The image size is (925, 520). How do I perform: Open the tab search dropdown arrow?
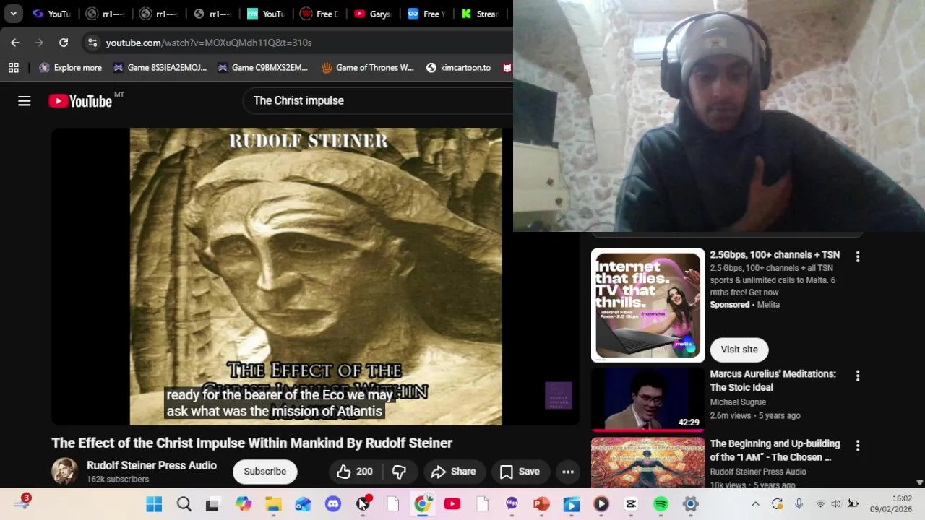pos(13,13)
